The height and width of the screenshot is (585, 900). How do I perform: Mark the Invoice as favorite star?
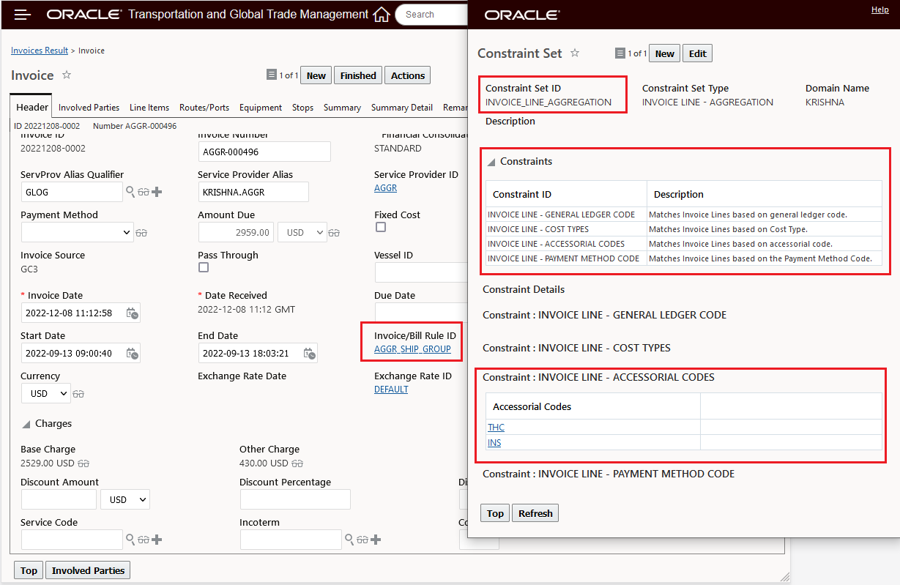pyautogui.click(x=67, y=75)
